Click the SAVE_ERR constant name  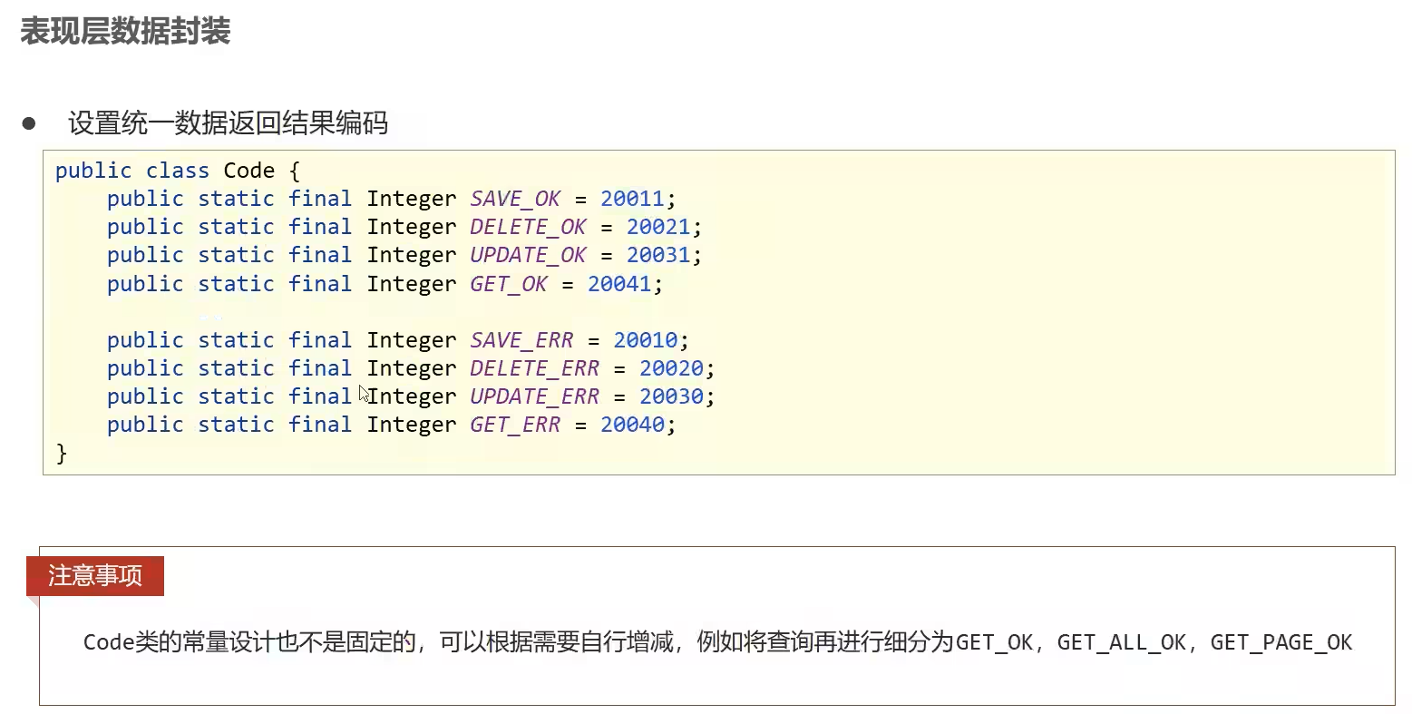point(521,340)
